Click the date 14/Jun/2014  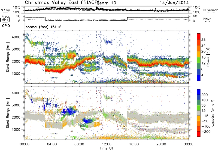coord(174,3)
